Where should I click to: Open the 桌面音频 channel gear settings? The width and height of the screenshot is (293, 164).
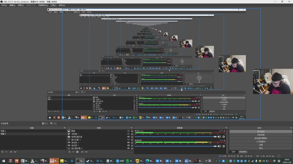[224, 147]
